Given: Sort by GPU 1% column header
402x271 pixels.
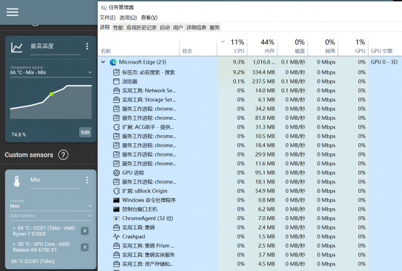Looking at the screenshot, I should 353,47.
